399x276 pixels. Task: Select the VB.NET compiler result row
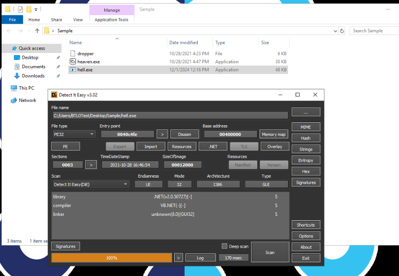pos(170,206)
